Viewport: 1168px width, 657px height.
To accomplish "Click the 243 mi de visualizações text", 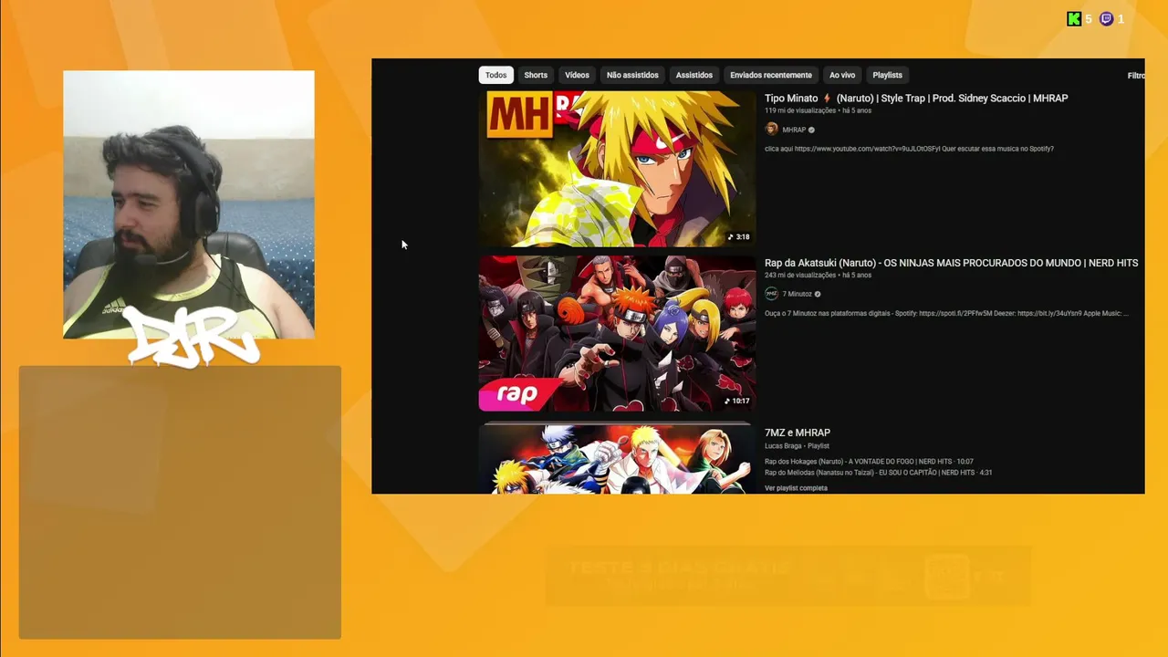I will pyautogui.click(x=800, y=275).
